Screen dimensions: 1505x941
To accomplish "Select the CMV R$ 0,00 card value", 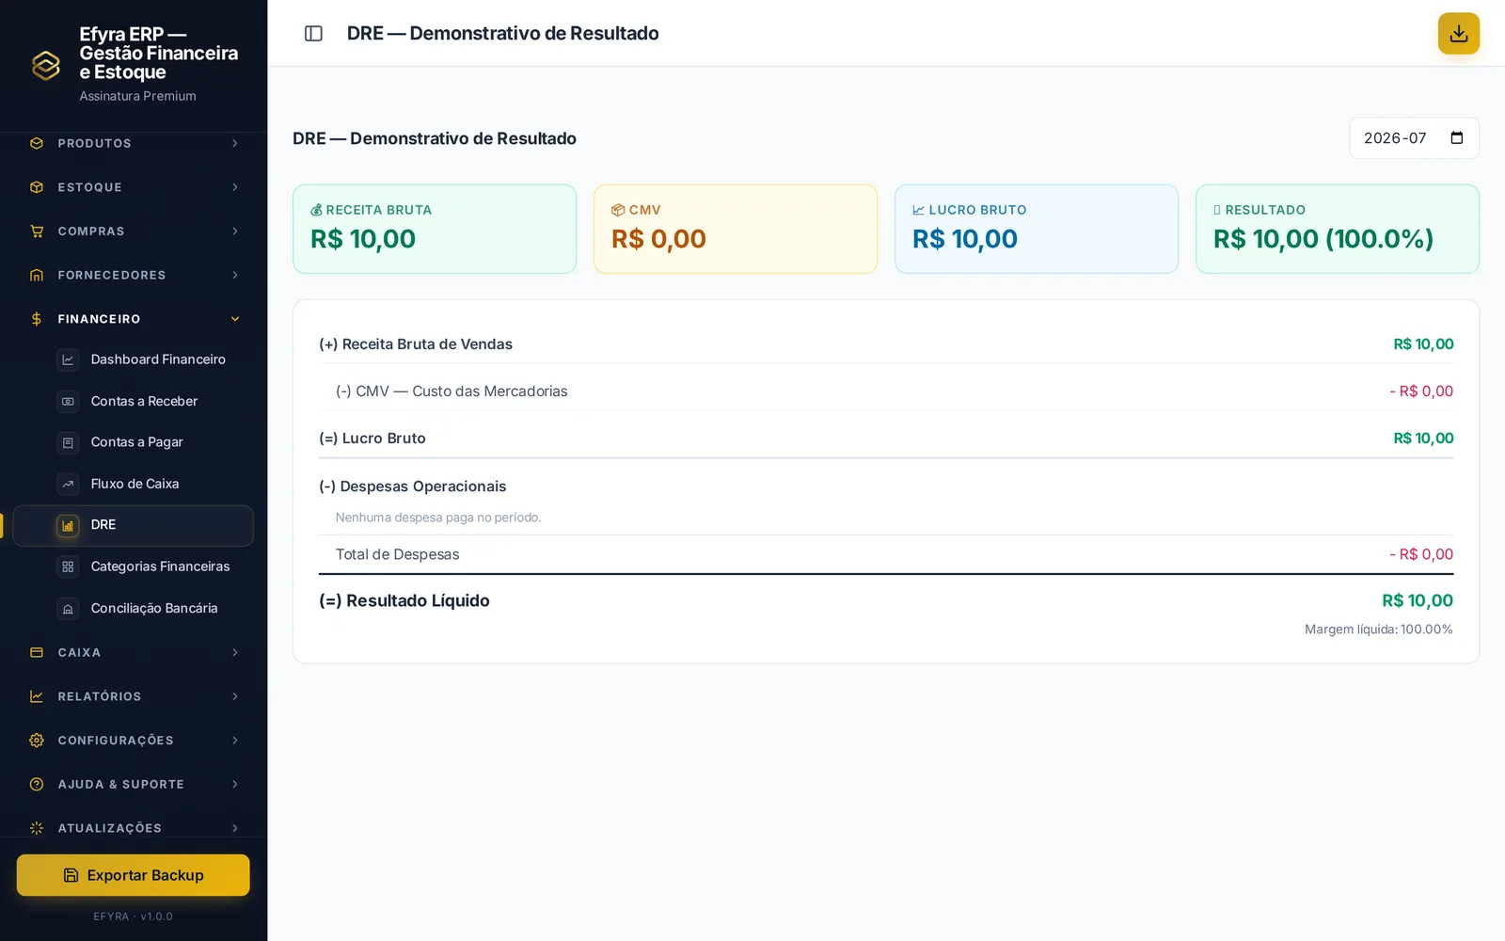I will coord(658,239).
